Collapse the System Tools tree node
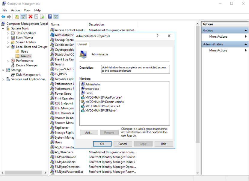Screen dimensions: 249x181 pos(3,28)
